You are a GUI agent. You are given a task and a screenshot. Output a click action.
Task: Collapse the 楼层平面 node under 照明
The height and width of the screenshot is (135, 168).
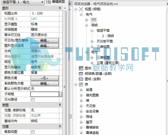click(x=92, y=31)
